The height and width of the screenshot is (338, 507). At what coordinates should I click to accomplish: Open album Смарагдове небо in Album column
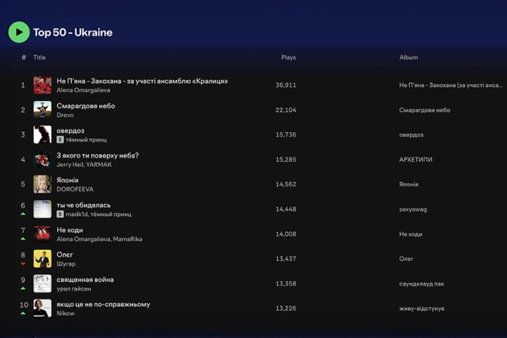click(424, 110)
